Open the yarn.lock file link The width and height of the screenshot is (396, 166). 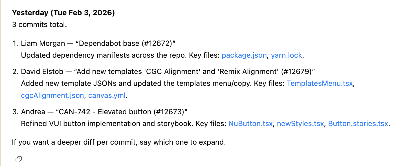click(x=286, y=55)
